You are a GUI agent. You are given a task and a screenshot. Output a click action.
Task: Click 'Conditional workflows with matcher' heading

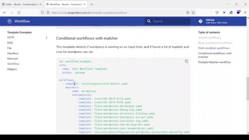[x=87, y=38]
